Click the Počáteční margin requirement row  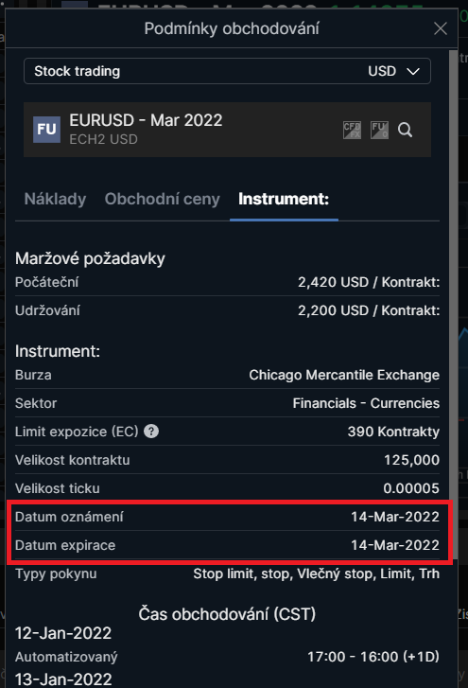click(227, 282)
